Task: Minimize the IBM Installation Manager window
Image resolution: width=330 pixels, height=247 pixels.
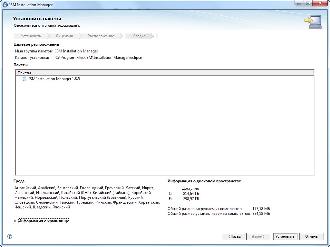Action: (x=299, y=4)
